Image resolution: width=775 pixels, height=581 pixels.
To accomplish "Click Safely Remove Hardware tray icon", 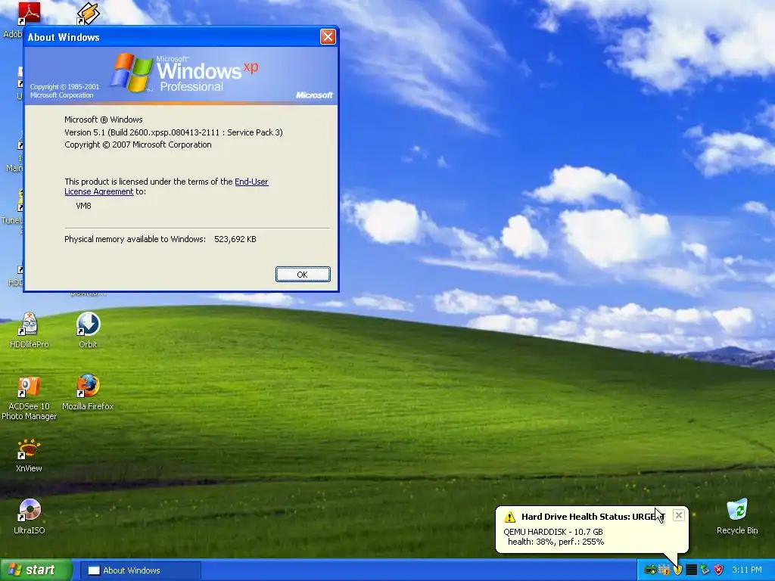I will (705, 570).
